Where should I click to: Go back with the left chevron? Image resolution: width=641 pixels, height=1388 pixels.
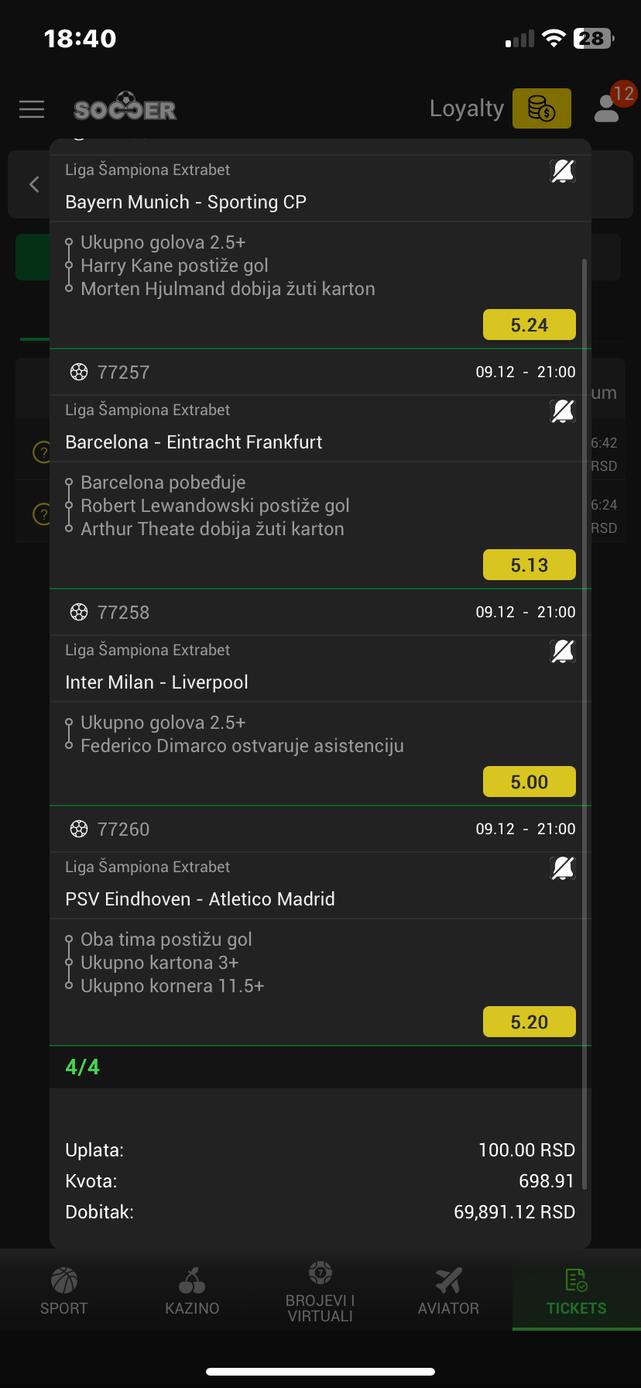click(34, 184)
